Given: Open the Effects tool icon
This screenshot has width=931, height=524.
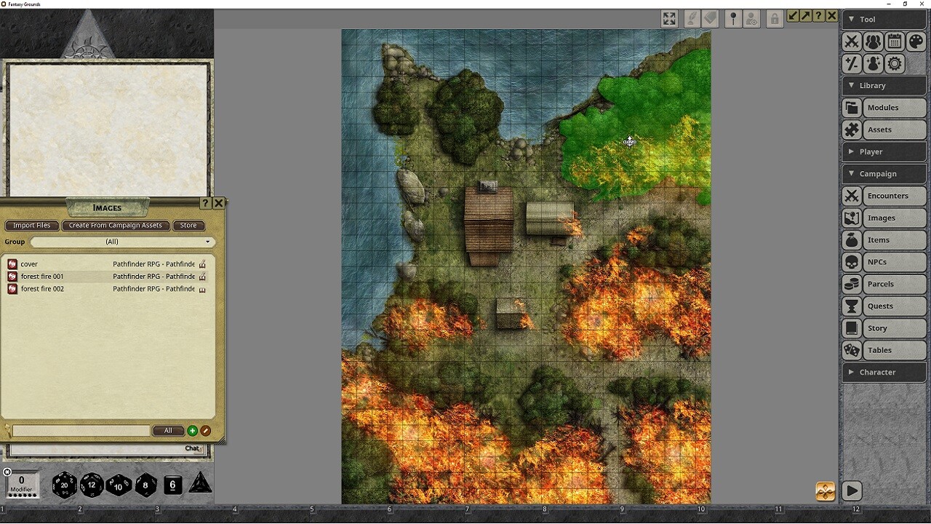Looking at the screenshot, I should 872,64.
